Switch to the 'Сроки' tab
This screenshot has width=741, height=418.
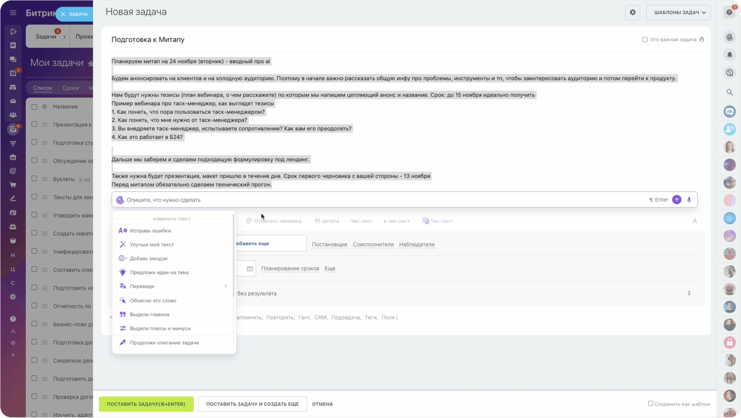(70, 88)
